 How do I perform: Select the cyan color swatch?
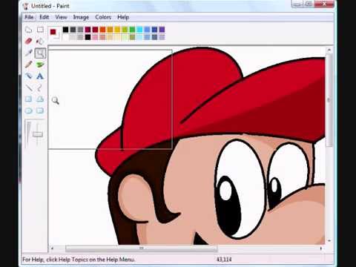(139, 30)
